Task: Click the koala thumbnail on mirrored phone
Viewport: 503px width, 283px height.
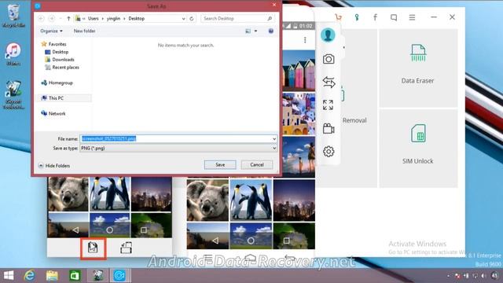Action: (x=207, y=200)
